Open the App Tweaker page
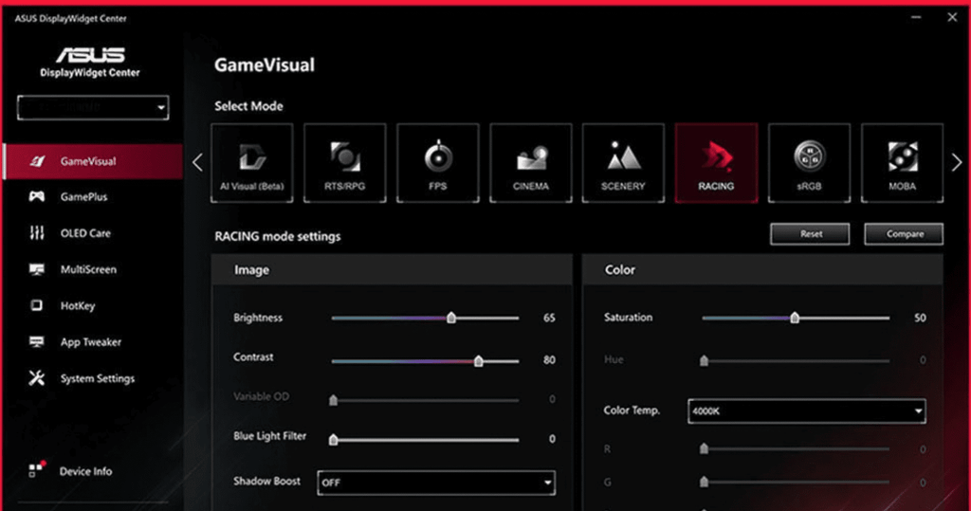The image size is (971, 511). pos(93,342)
